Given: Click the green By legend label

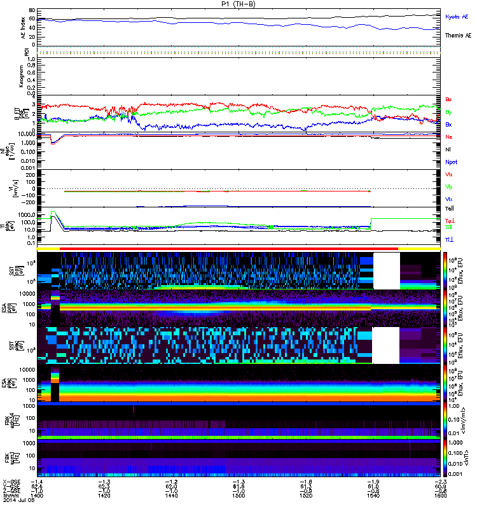Looking at the screenshot, I should point(448,113).
